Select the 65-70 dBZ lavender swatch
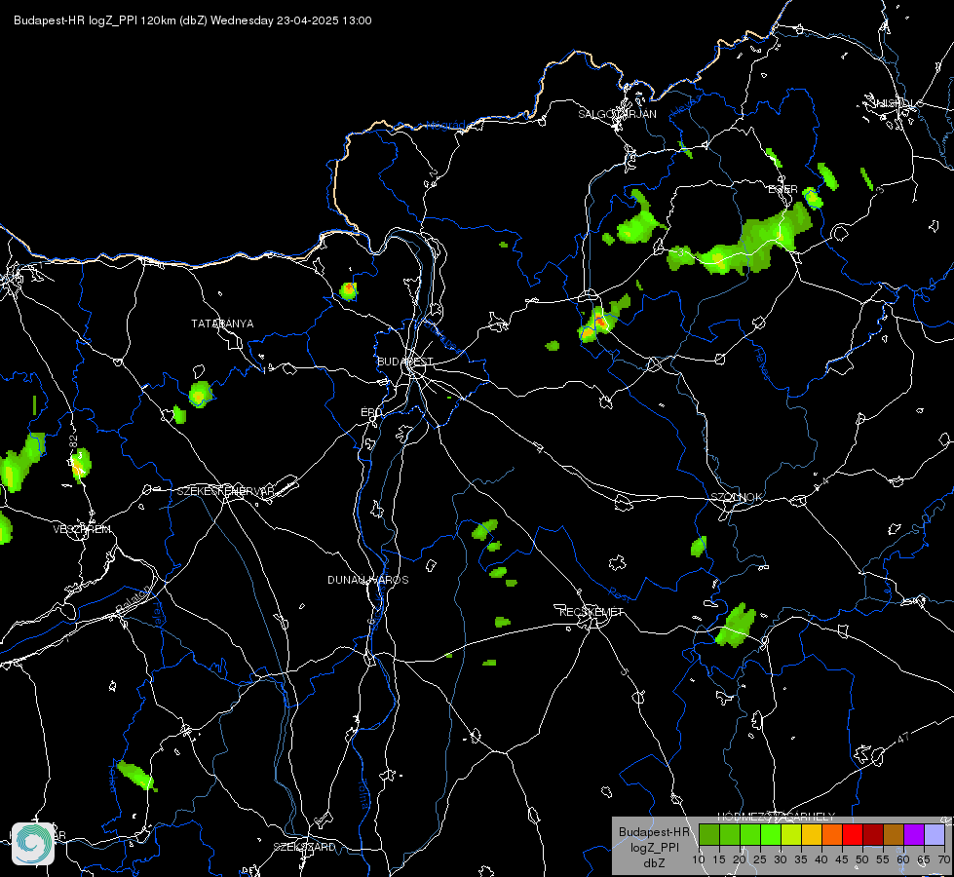Image resolution: width=954 pixels, height=877 pixels. click(935, 835)
